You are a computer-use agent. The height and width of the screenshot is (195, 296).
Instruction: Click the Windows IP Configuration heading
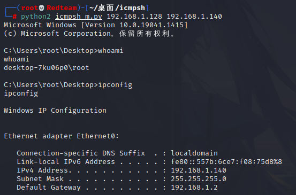point(55,111)
